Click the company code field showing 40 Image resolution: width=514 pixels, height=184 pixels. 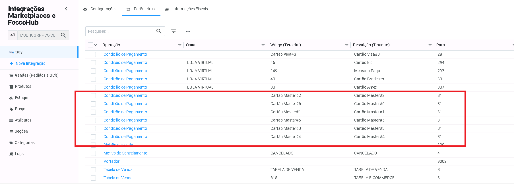tap(13, 35)
